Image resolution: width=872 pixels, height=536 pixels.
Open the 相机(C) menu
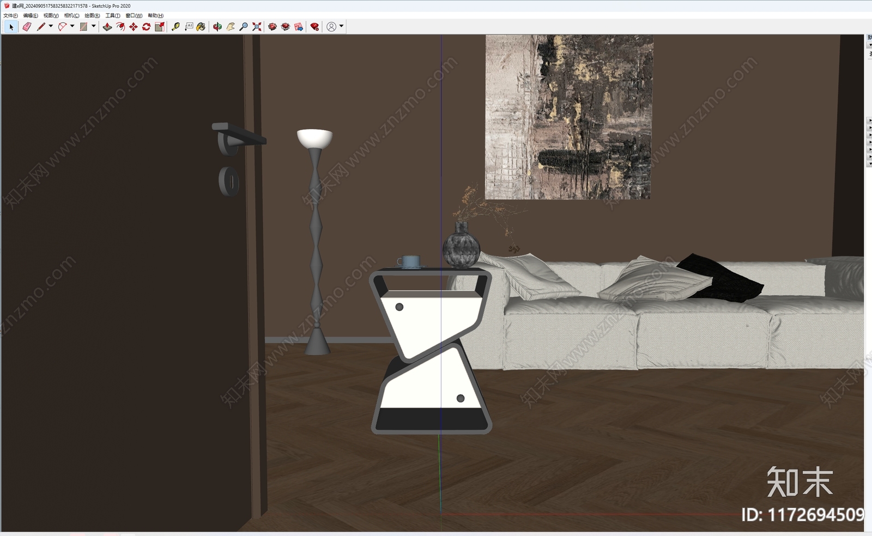click(71, 16)
